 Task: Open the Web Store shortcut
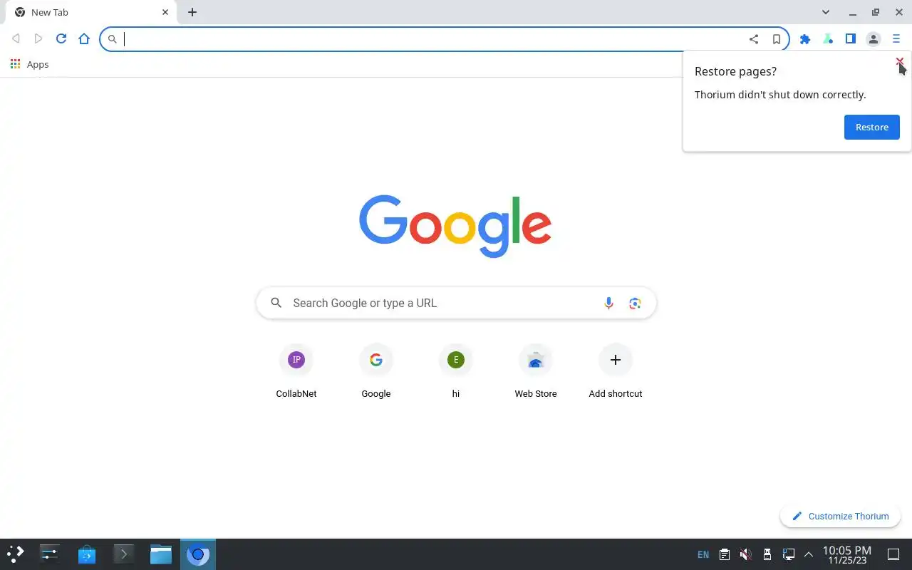pyautogui.click(x=536, y=372)
